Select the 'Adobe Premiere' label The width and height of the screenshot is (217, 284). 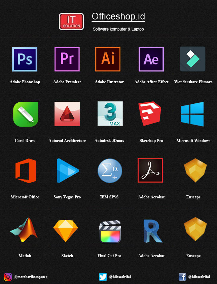point(67,82)
